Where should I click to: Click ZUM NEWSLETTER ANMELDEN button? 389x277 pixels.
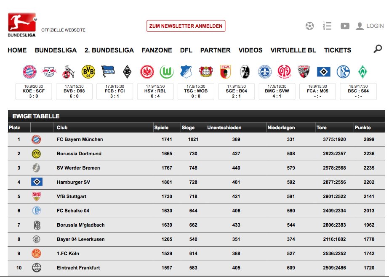click(x=186, y=26)
